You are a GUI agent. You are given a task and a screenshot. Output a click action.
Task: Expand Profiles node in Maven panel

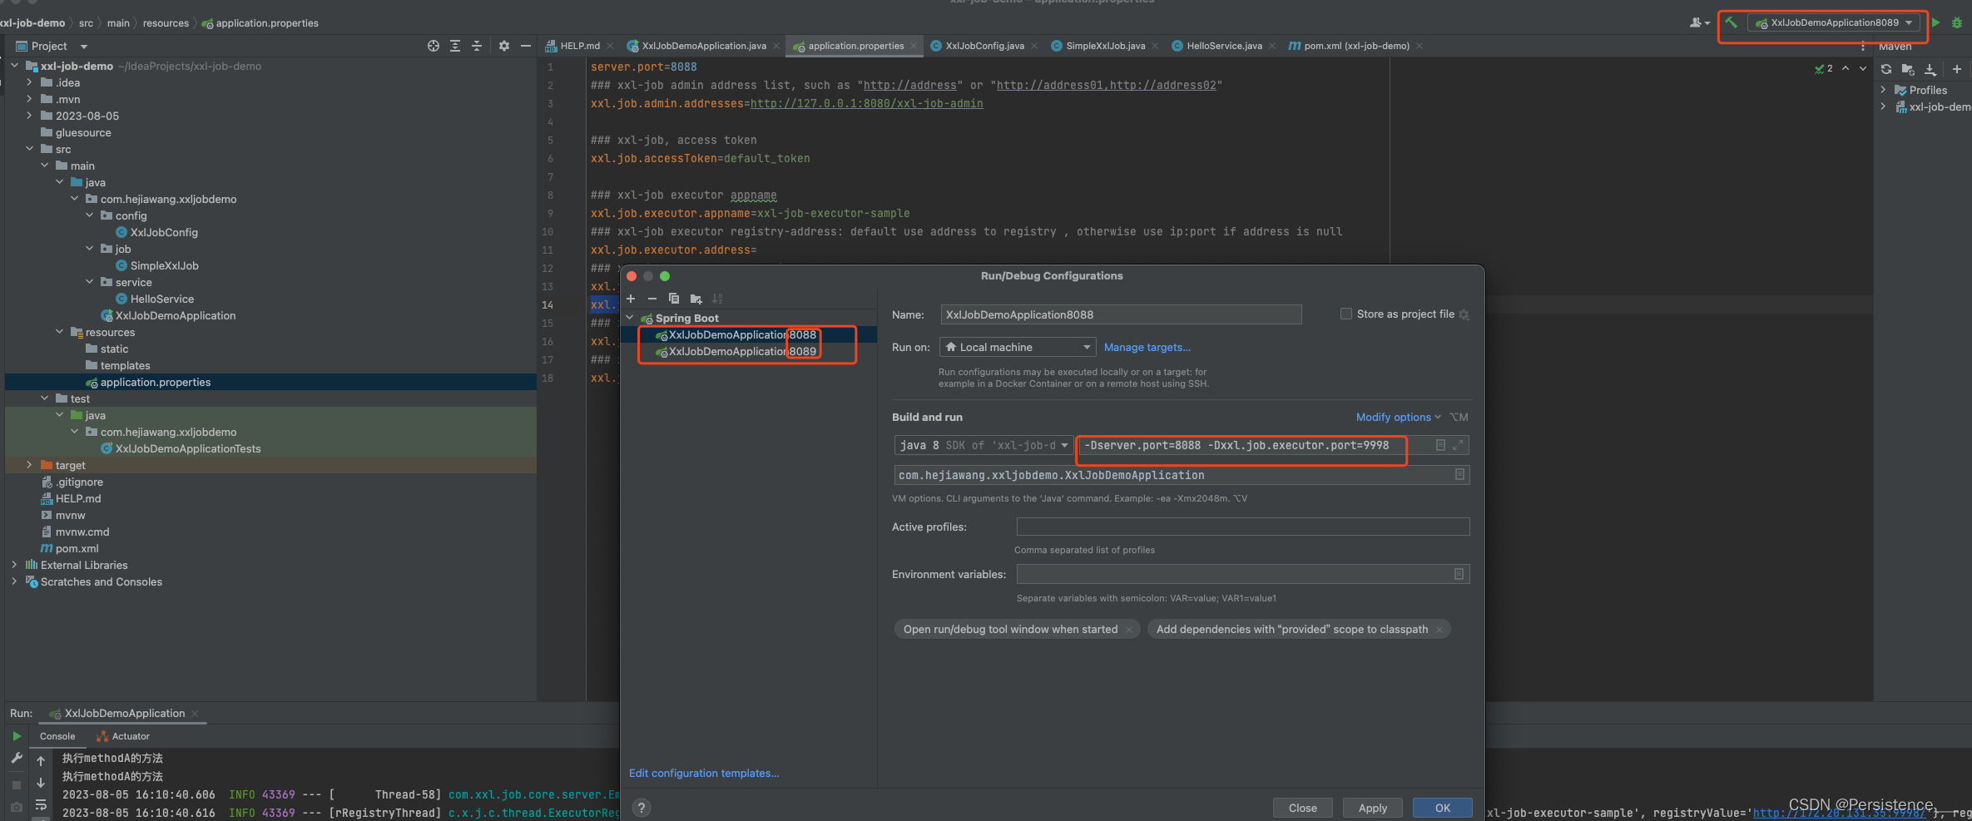1883,90
